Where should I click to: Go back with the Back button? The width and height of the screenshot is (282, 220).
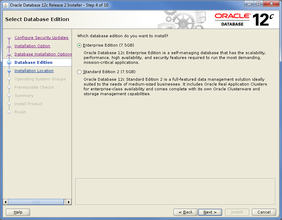tap(186, 212)
